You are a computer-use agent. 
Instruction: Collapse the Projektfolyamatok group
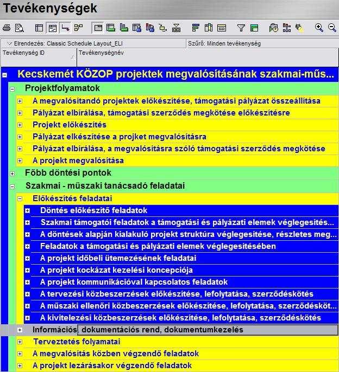click(x=12, y=89)
